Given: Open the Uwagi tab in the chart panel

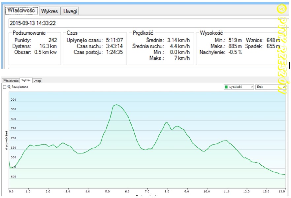Looking at the screenshot, I should [x=37, y=81].
